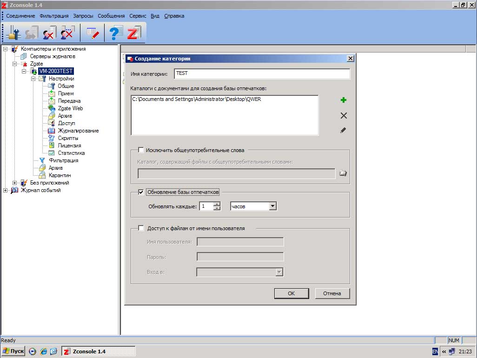Remove catalog using the X icon
The height and width of the screenshot is (358, 477).
[344, 115]
